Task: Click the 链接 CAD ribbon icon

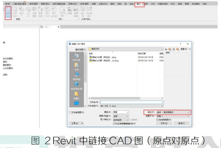Action: point(8,13)
